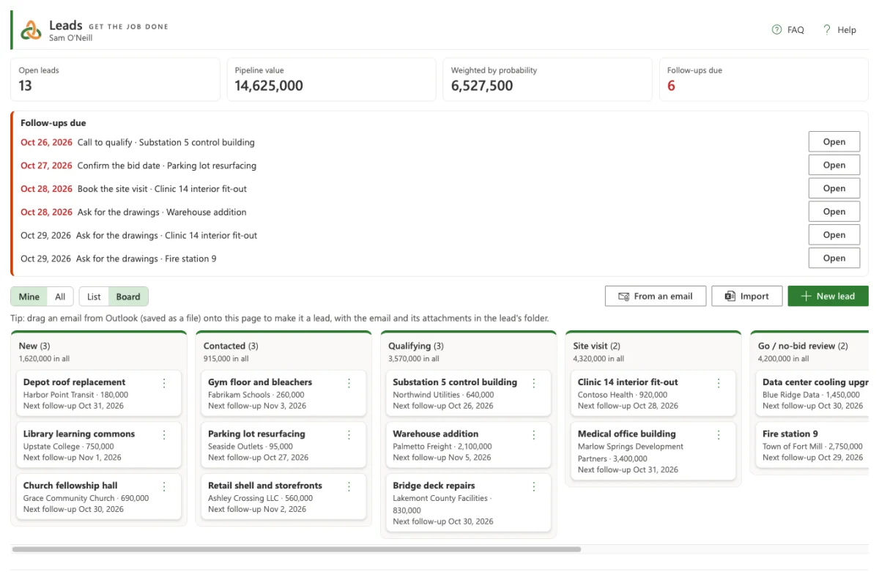Viewport: 879px width, 572px height.
Task: Select the Library learning commons card title
Action: click(79, 434)
